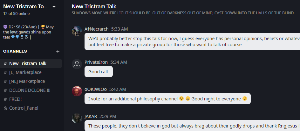Screen dimensions: 300x131
Task: Open A‡Necrarch's profile via username
Action: click(x=96, y=29)
